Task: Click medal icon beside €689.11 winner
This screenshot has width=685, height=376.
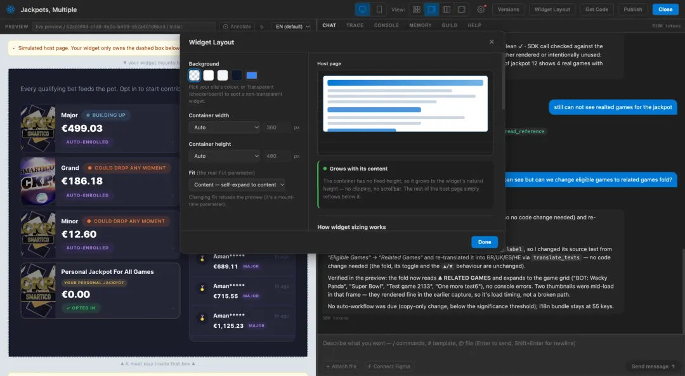Action: coord(202,259)
